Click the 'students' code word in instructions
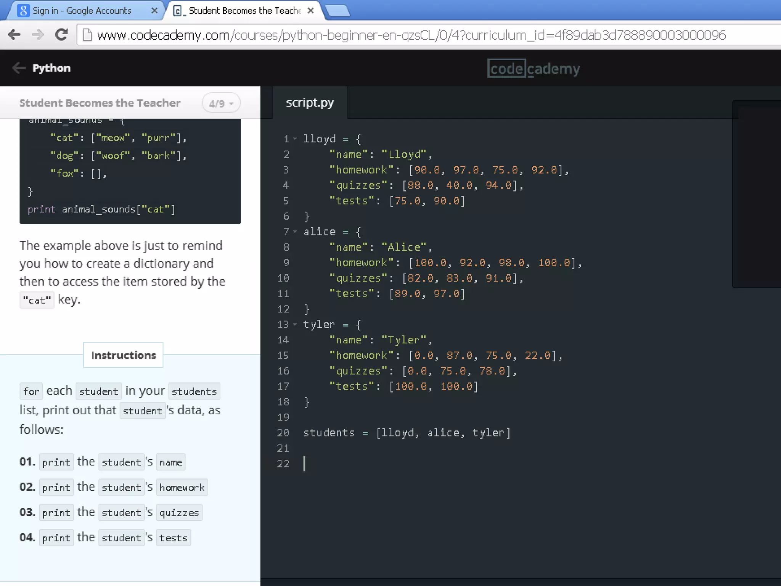The height and width of the screenshot is (586, 781). [194, 391]
